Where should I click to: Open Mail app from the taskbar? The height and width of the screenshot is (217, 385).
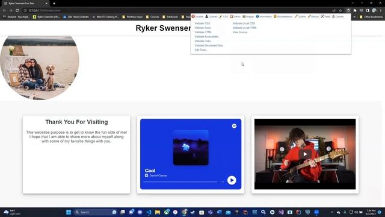coord(228,212)
